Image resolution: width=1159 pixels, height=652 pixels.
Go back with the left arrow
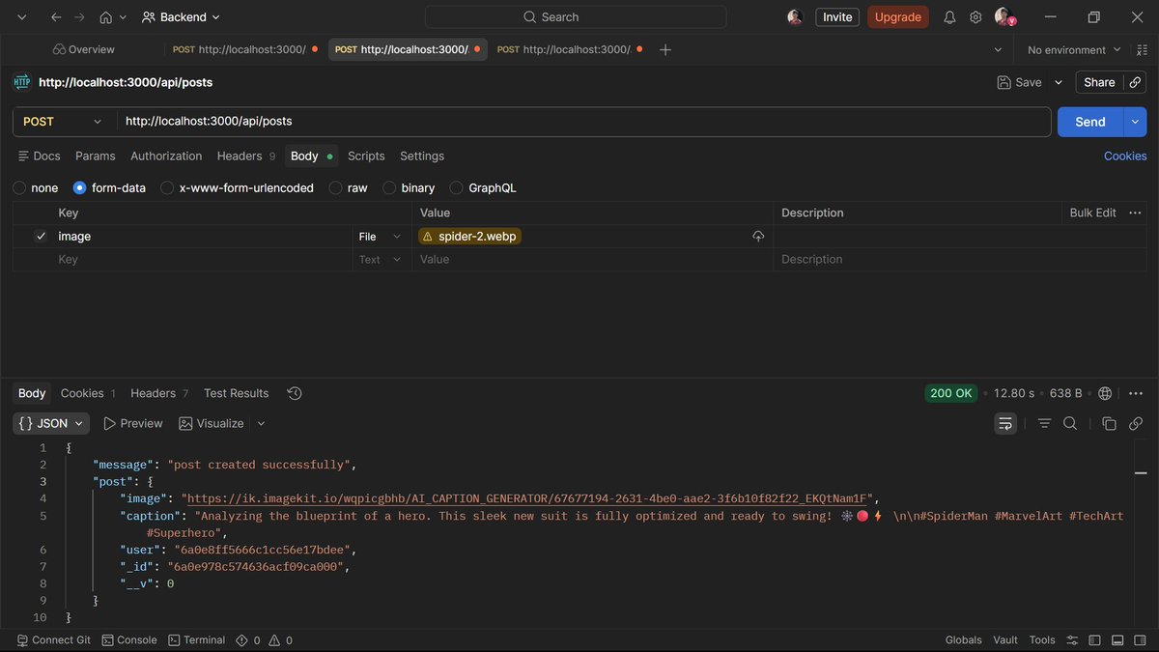click(56, 17)
